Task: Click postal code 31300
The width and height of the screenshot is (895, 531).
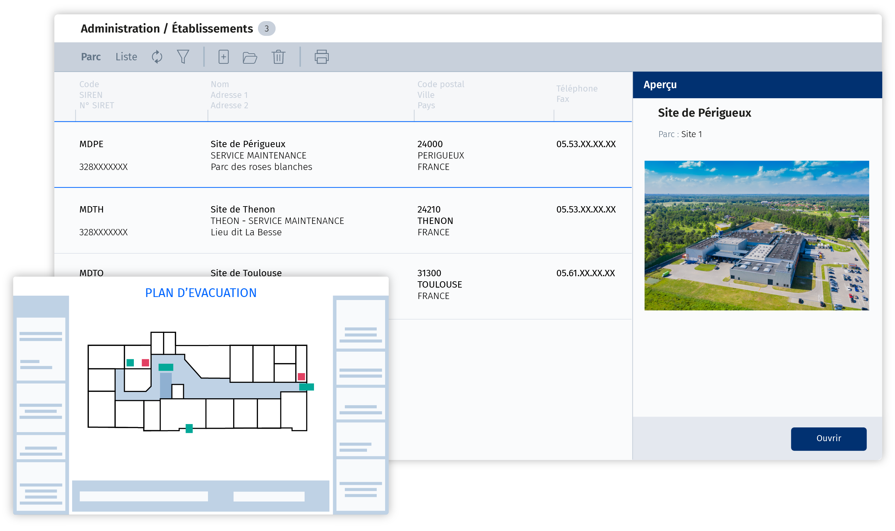Action: [x=429, y=273]
